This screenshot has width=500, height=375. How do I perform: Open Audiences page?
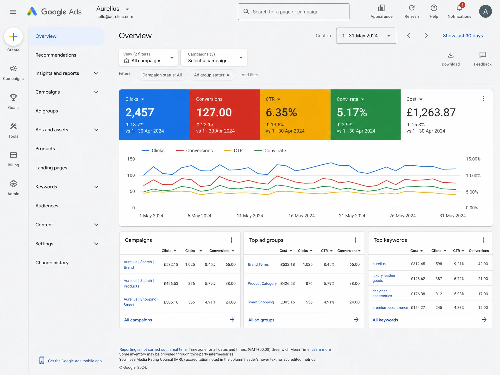click(x=47, y=206)
